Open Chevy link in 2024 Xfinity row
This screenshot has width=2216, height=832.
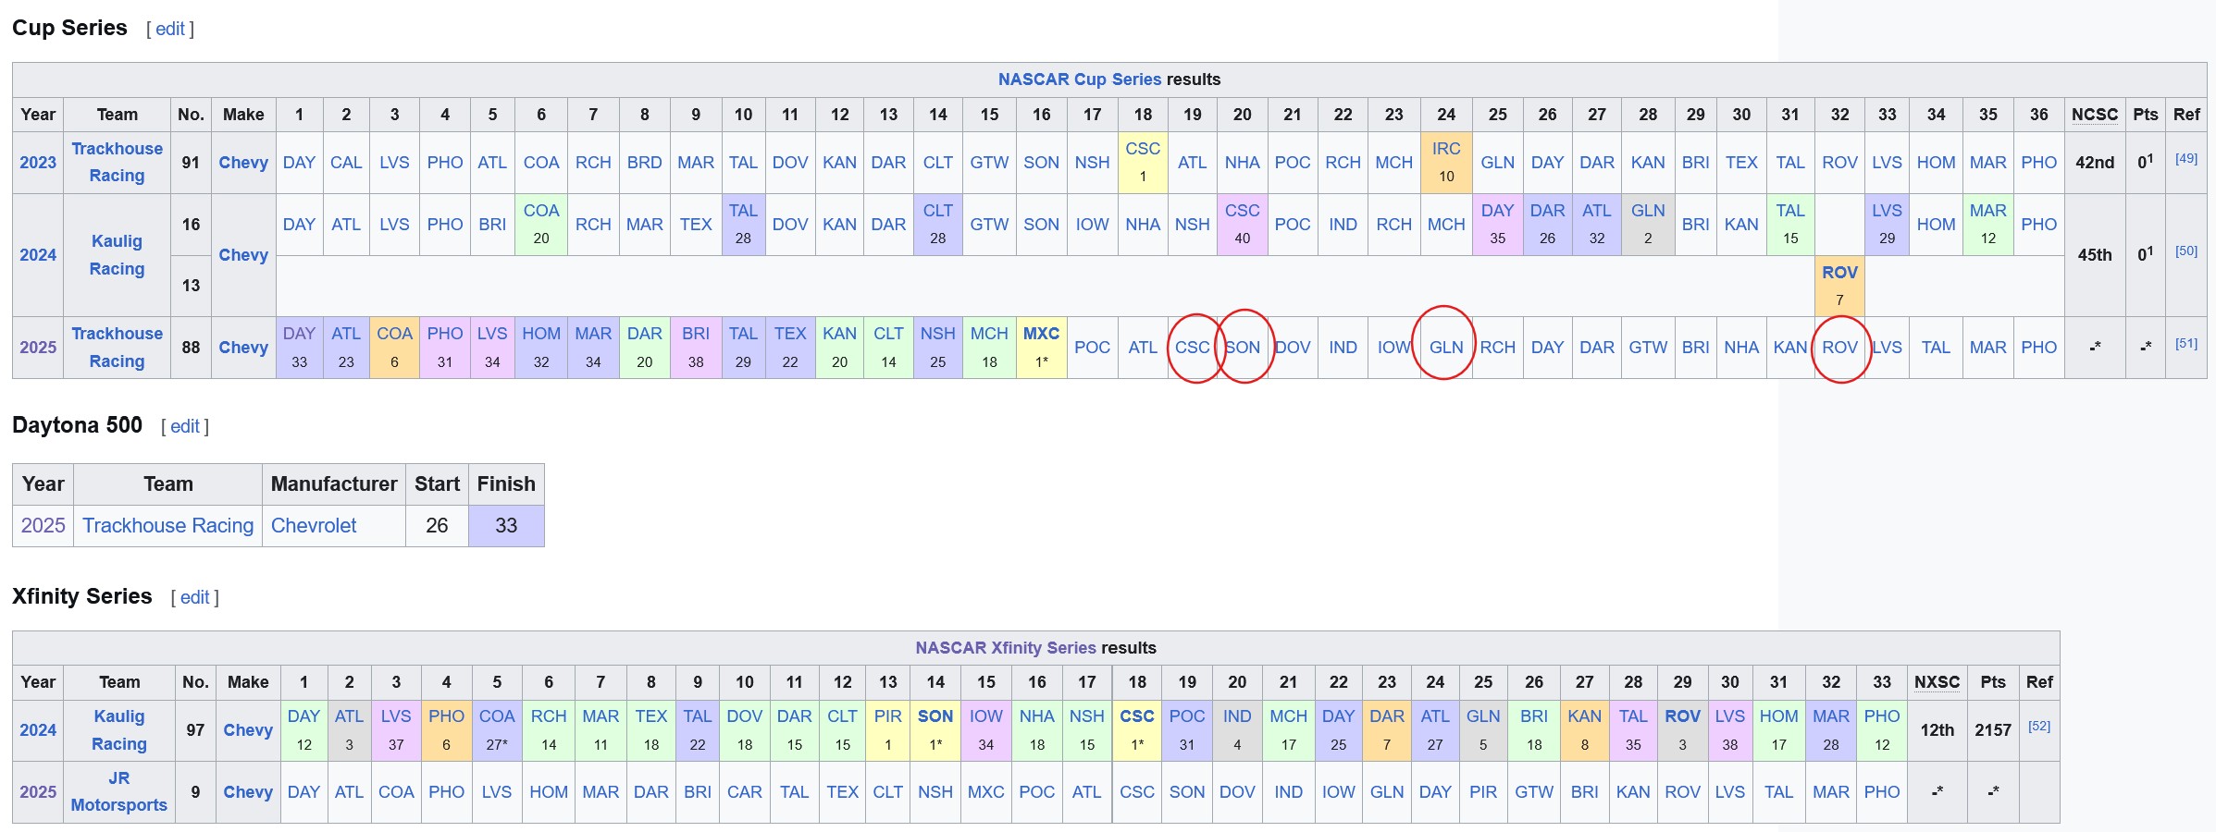248,730
